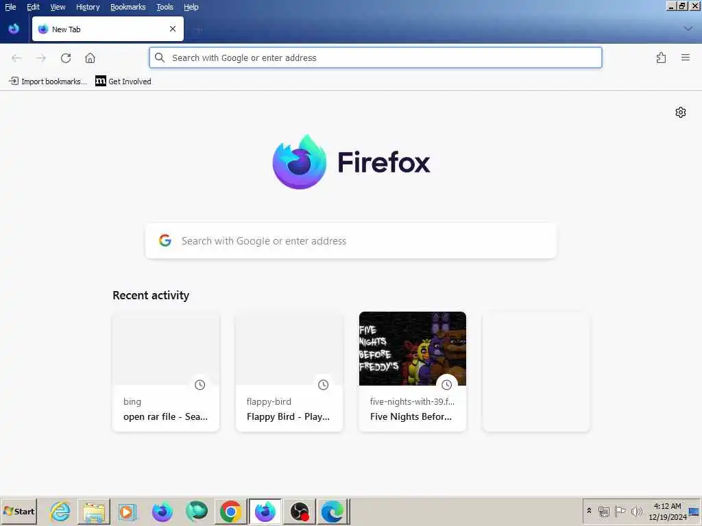Open the Five Nights Before Freddy's thumbnail
702x526 pixels.
(x=412, y=349)
